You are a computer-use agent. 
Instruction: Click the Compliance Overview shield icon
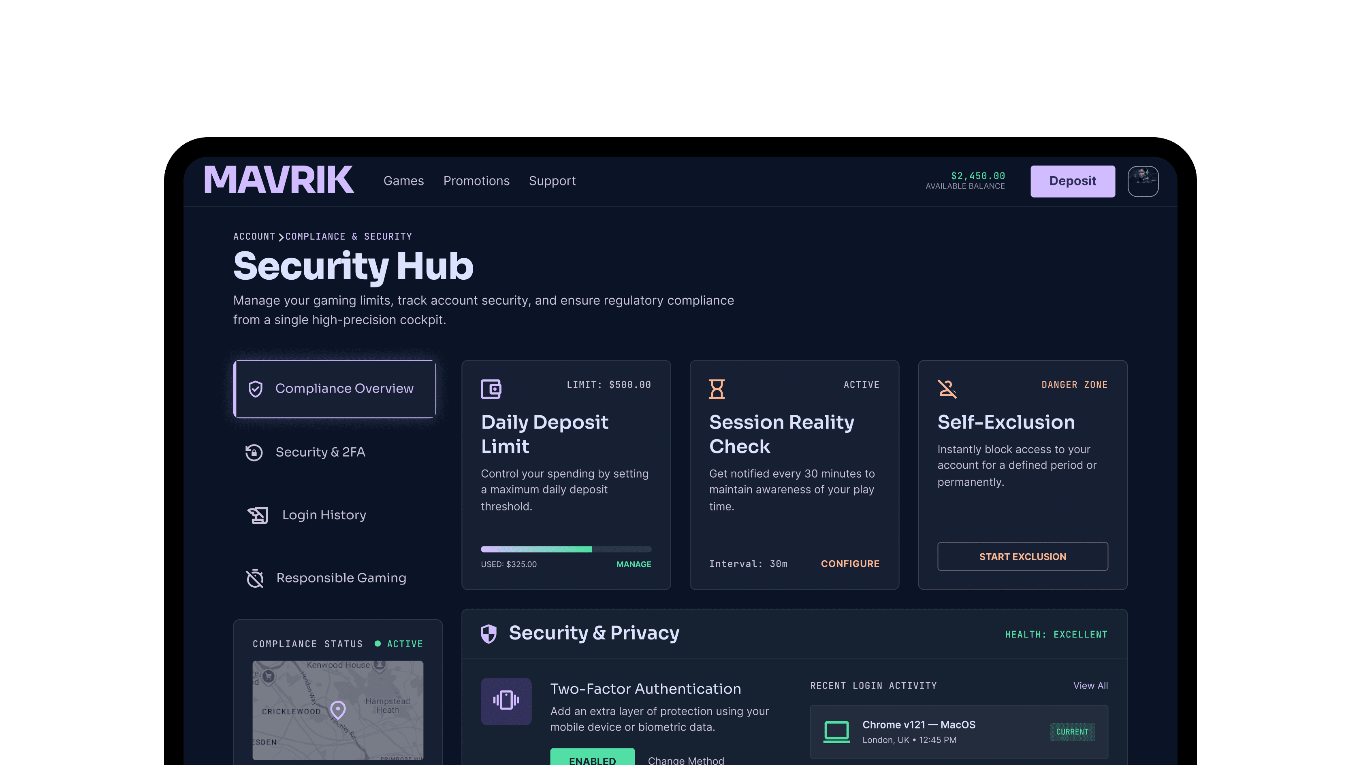pyautogui.click(x=256, y=389)
